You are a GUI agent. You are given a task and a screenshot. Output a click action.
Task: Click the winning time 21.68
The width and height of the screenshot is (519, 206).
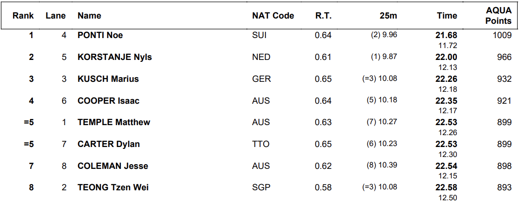pyautogui.click(x=446, y=35)
